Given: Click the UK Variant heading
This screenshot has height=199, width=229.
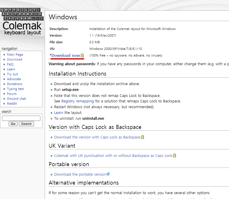Looking at the screenshot, I should tap(62, 146).
